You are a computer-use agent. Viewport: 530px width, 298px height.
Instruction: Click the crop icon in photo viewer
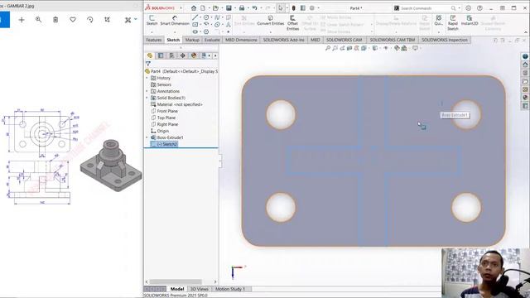coord(107,20)
